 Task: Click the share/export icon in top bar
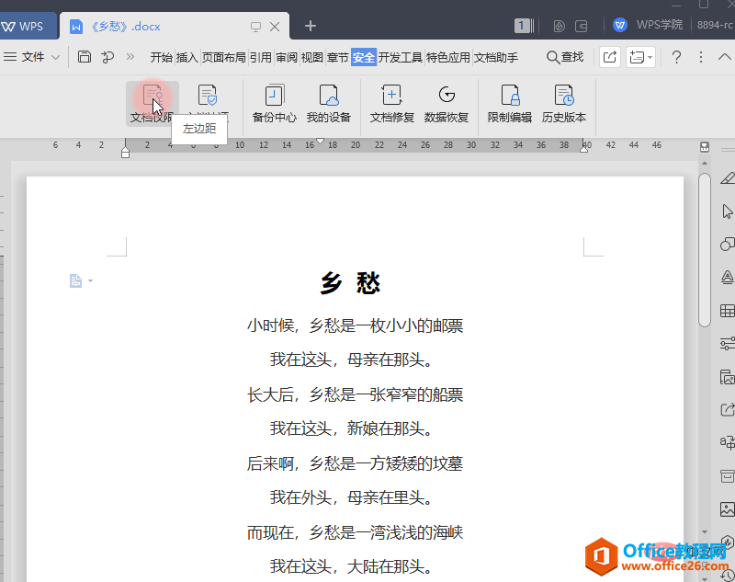[610, 57]
